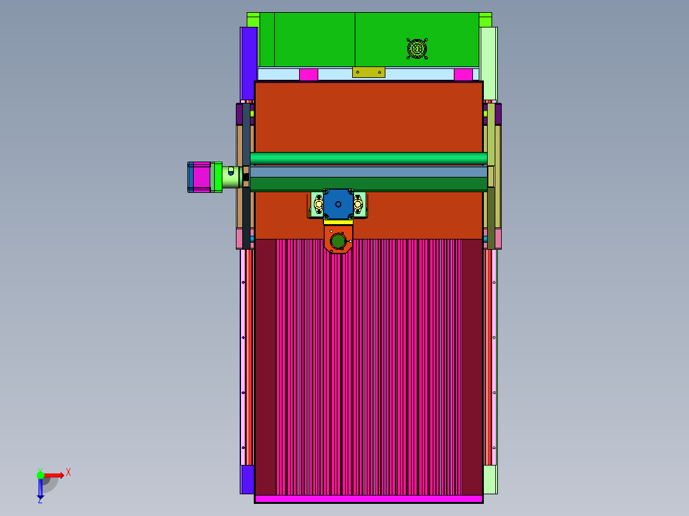Select the dark green spindle circle in the orange mount
Image resolution: width=689 pixels, height=516 pixels.
coord(338,241)
